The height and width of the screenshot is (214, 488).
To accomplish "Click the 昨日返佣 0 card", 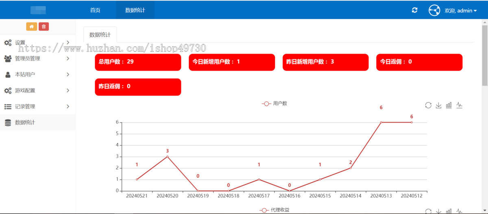I will pos(138,87).
